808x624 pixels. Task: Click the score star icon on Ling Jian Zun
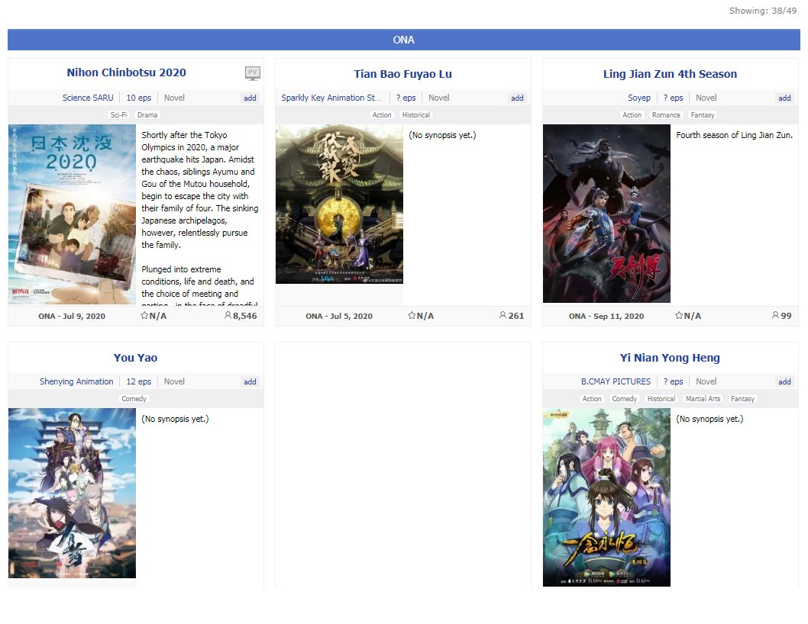tap(679, 316)
